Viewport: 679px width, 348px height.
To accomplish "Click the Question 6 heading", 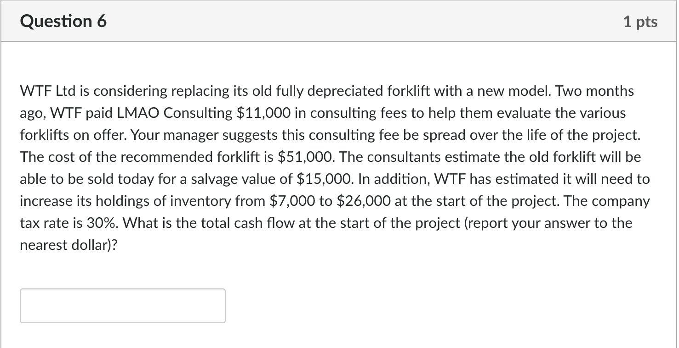I will (x=63, y=22).
